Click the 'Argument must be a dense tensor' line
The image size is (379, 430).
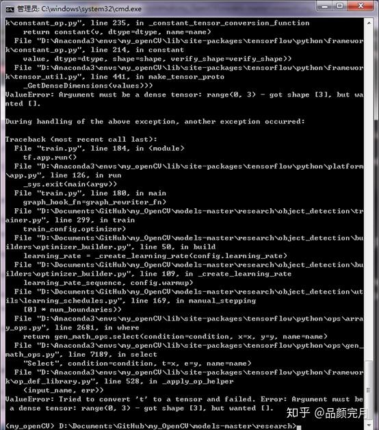pyautogui.click(x=184, y=99)
